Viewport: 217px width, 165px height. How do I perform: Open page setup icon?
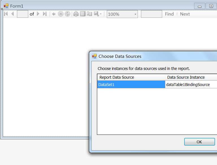(89, 14)
